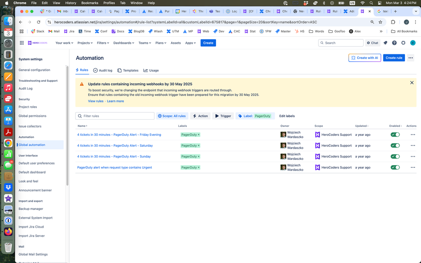Open the Trigger filter dropdown
421x263 pixels.
(223, 116)
